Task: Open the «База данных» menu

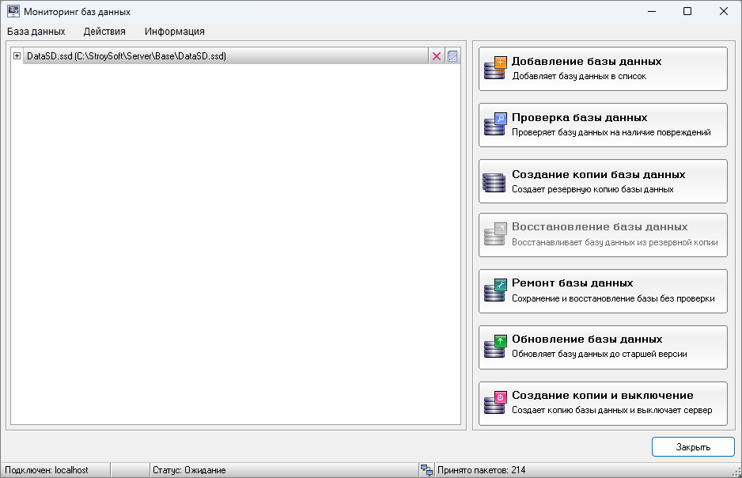Action: click(x=36, y=32)
